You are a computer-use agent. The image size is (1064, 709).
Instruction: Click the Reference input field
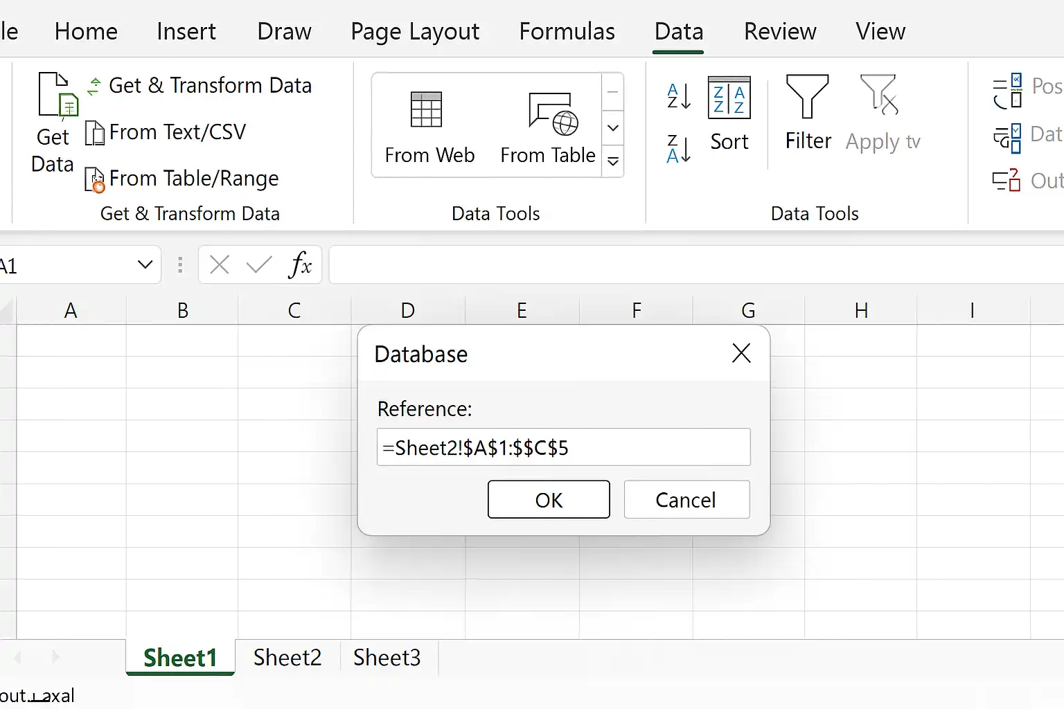(563, 447)
